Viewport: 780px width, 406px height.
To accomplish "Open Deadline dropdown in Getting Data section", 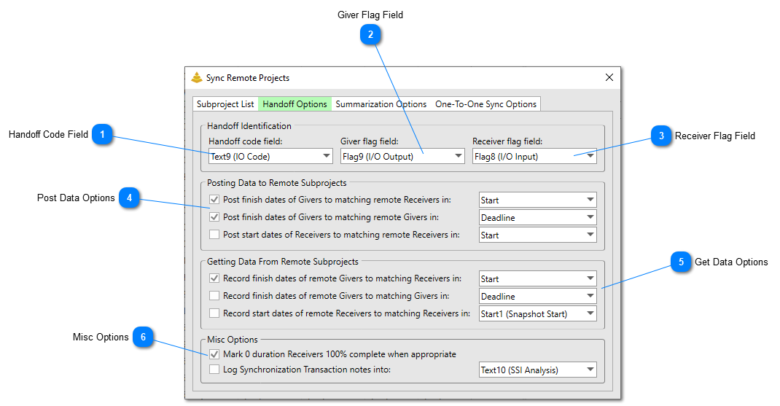I will coord(538,296).
